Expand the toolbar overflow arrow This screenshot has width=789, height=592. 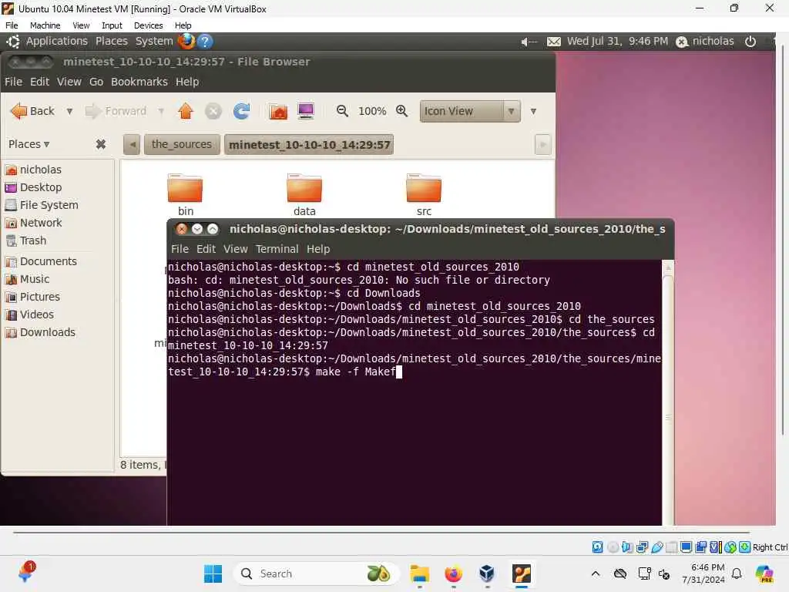pos(533,111)
